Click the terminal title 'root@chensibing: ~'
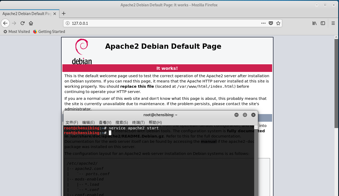Image resolution: width=339 pixels, height=196 pixels. coord(160,115)
